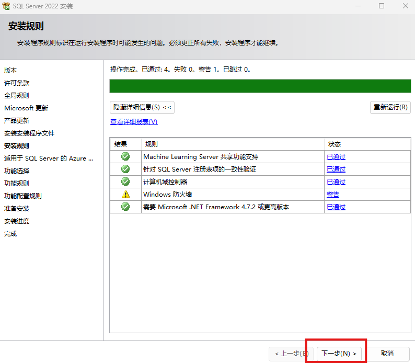This screenshot has width=415, height=363.
Task: Collapse details with 隐藏详细信息(S) button
Action: 142,107
